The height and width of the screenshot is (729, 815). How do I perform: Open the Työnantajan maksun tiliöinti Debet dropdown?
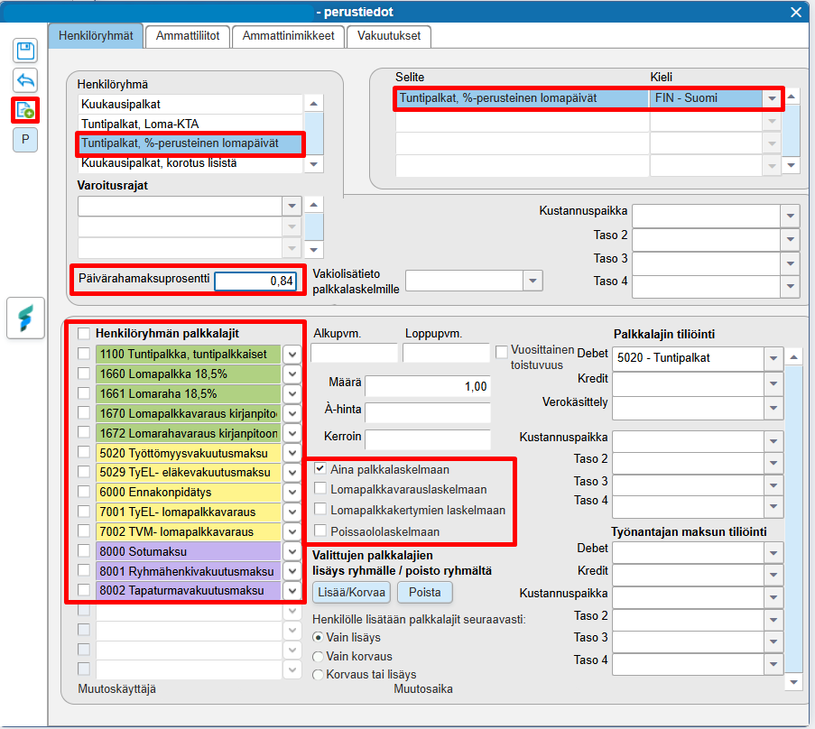pos(773,553)
